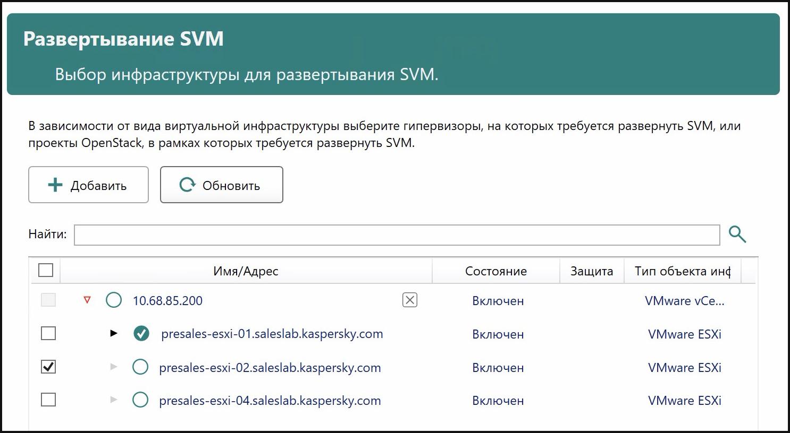Sort by the Состояние column header

point(496,271)
